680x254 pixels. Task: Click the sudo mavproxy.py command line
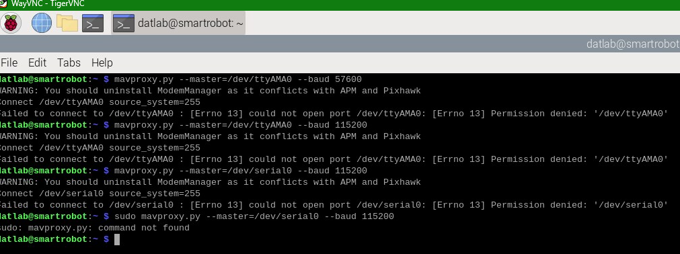254,216
